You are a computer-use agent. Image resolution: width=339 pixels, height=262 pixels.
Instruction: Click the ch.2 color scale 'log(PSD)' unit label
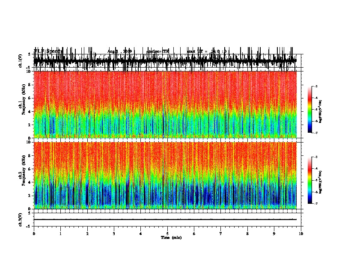pos(321,182)
